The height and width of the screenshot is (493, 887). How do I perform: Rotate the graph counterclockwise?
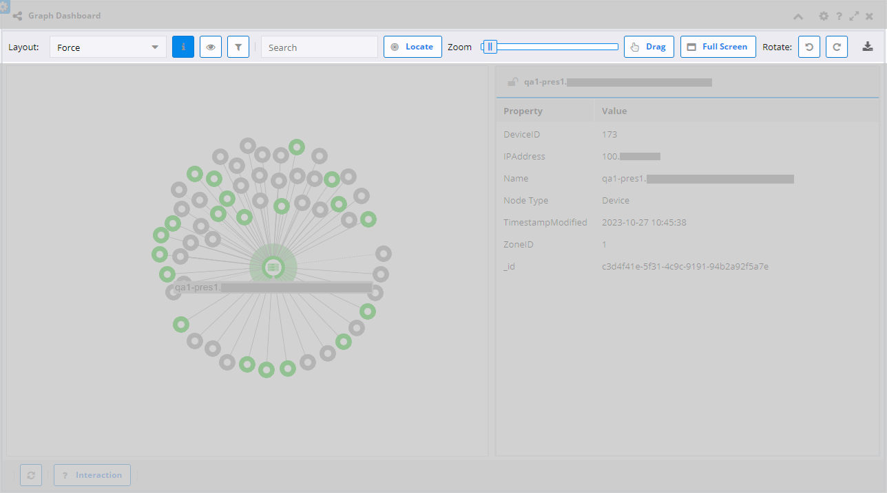tap(808, 46)
